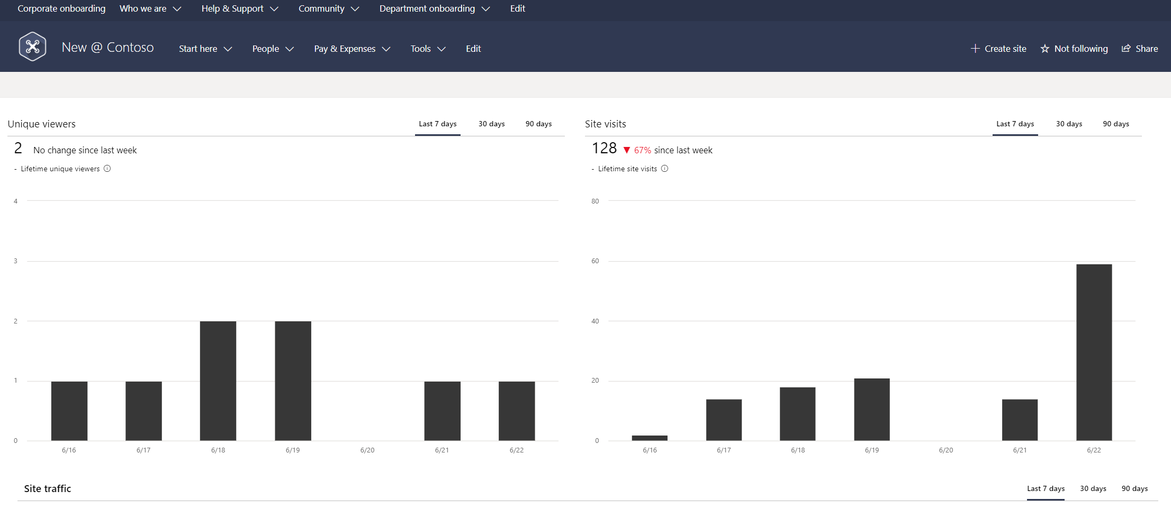Open Who we are menu label
This screenshot has height=509, width=1171.
point(143,8)
